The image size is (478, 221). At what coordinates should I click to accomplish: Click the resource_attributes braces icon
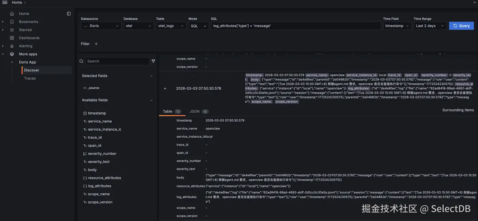tap(85, 178)
